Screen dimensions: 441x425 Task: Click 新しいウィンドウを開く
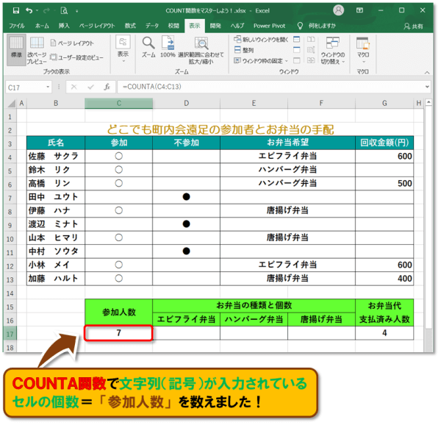tap(261, 40)
